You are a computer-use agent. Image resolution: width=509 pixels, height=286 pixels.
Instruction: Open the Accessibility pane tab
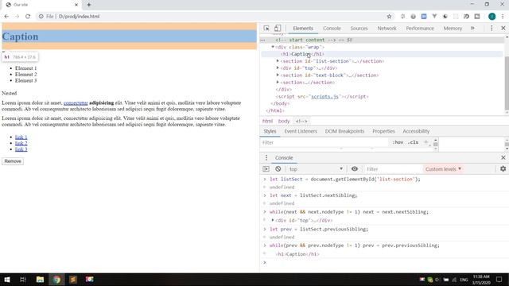pos(416,131)
